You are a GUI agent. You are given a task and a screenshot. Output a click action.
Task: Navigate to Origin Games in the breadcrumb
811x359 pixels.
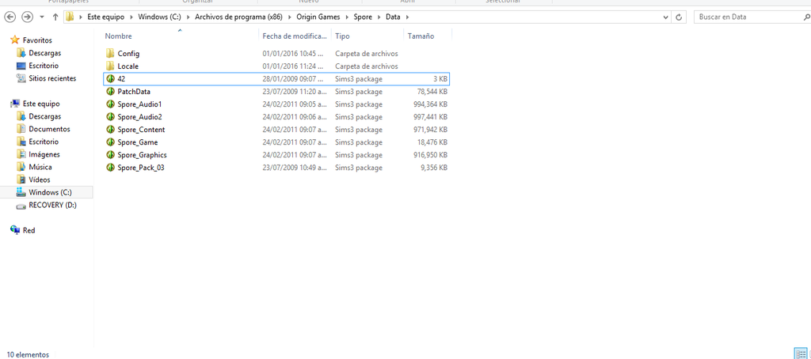[318, 17]
